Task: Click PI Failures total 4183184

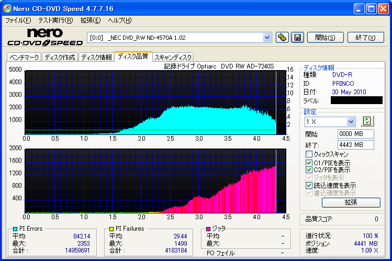Action: pos(176,250)
